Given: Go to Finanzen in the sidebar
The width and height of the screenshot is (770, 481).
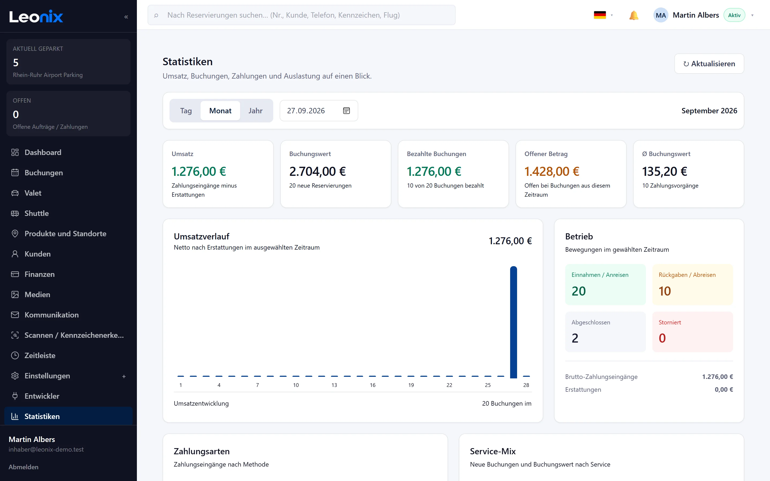Looking at the screenshot, I should click(x=68, y=274).
